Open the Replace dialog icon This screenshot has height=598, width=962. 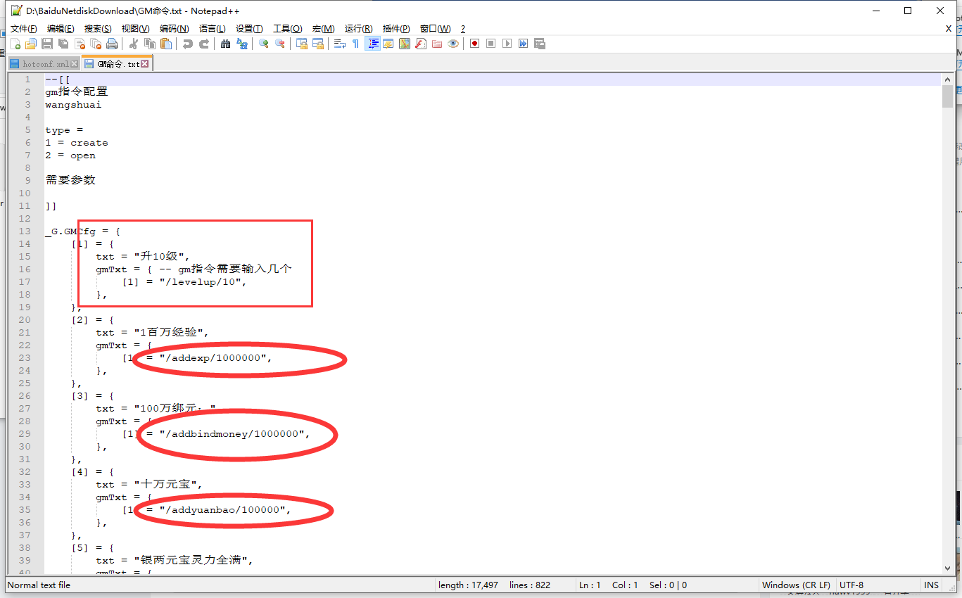point(242,44)
